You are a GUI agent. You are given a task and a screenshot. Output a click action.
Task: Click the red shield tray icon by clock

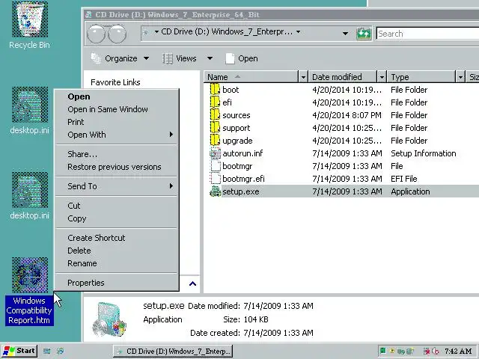tap(436, 352)
